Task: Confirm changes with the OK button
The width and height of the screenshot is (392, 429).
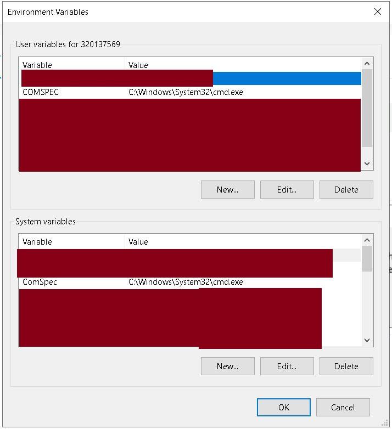Action: tap(284, 407)
